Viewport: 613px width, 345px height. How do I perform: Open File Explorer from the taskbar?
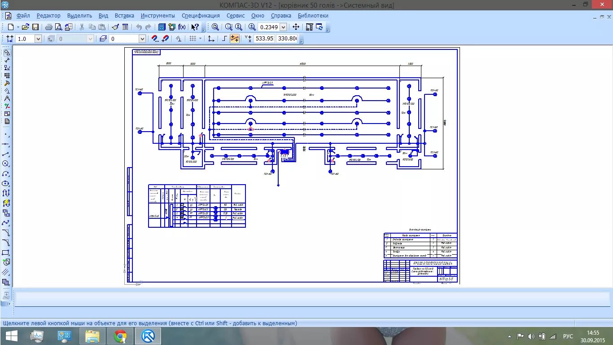coord(92,336)
